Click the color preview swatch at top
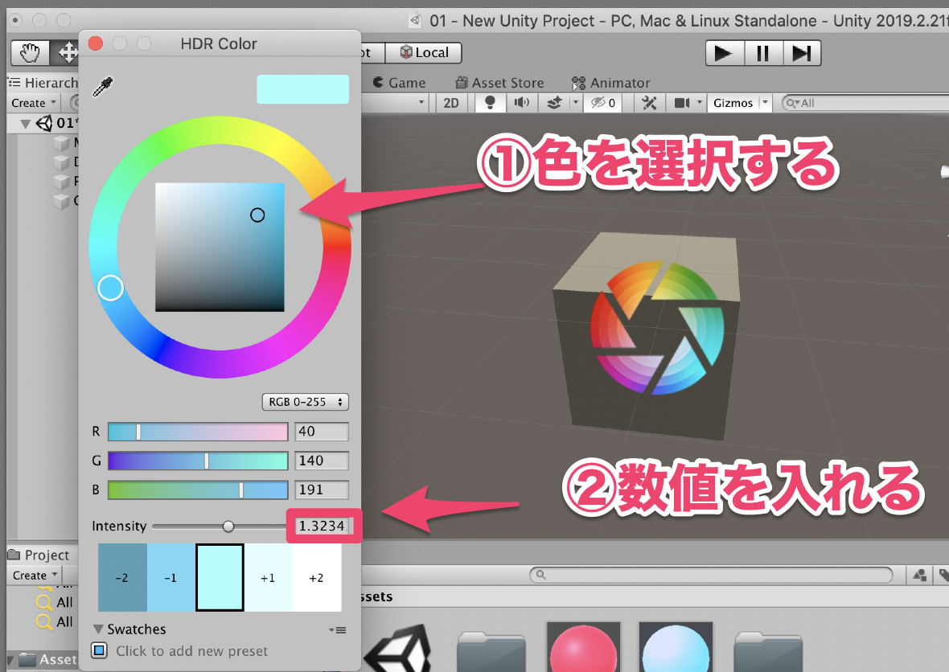949x672 pixels. 302,89
